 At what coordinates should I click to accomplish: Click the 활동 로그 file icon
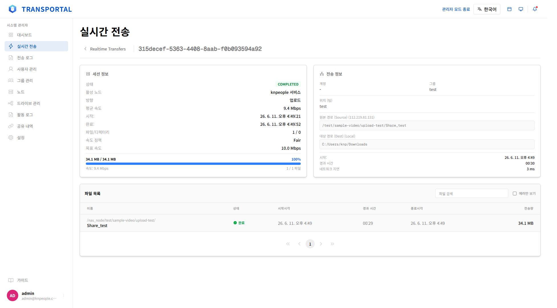click(11, 115)
